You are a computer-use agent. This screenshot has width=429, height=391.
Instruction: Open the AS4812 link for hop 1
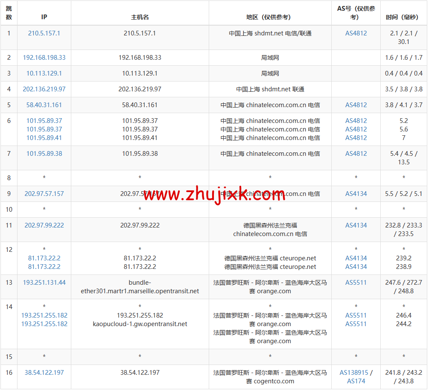coord(356,32)
